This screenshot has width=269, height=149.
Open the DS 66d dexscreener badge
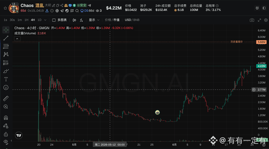(x=87, y=11)
